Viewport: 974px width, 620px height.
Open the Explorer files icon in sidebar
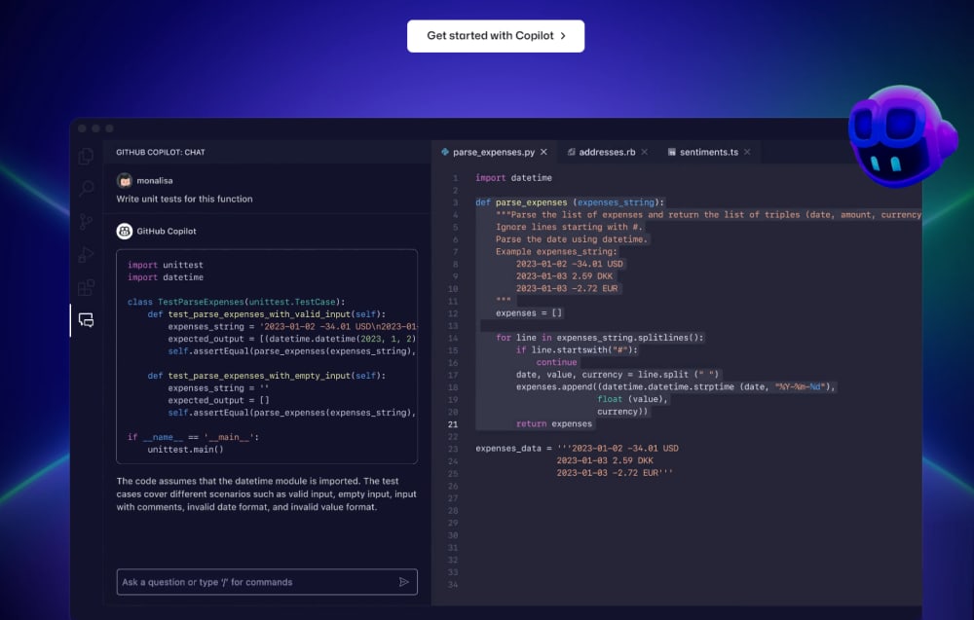[87, 156]
